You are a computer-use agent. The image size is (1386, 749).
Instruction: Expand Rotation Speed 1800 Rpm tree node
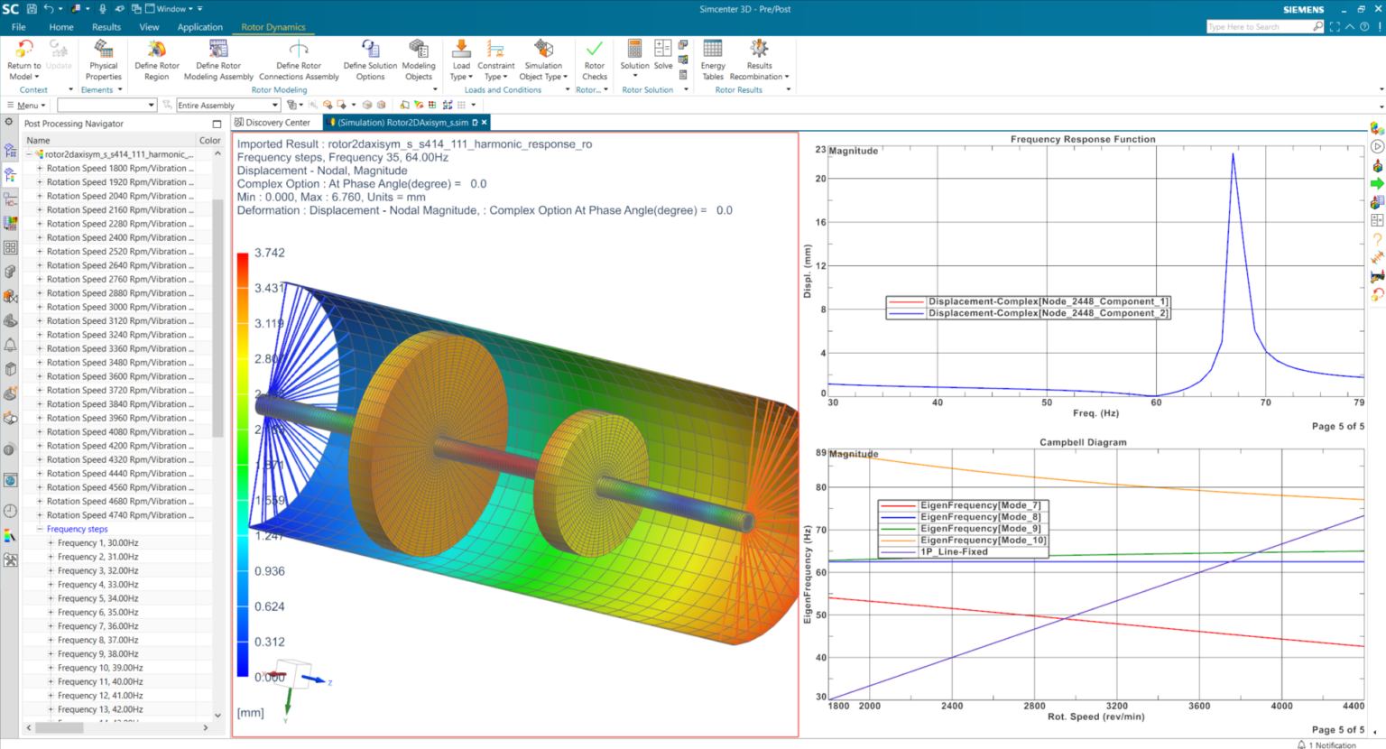tap(40, 169)
